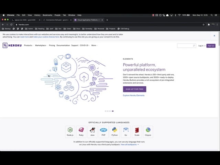Click the read more cookie link
The image size is (220, 165).
pyautogui.click(x=24, y=37)
